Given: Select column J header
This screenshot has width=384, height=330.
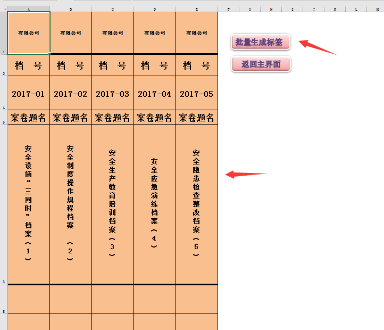Looking at the screenshot, I should point(314,10).
